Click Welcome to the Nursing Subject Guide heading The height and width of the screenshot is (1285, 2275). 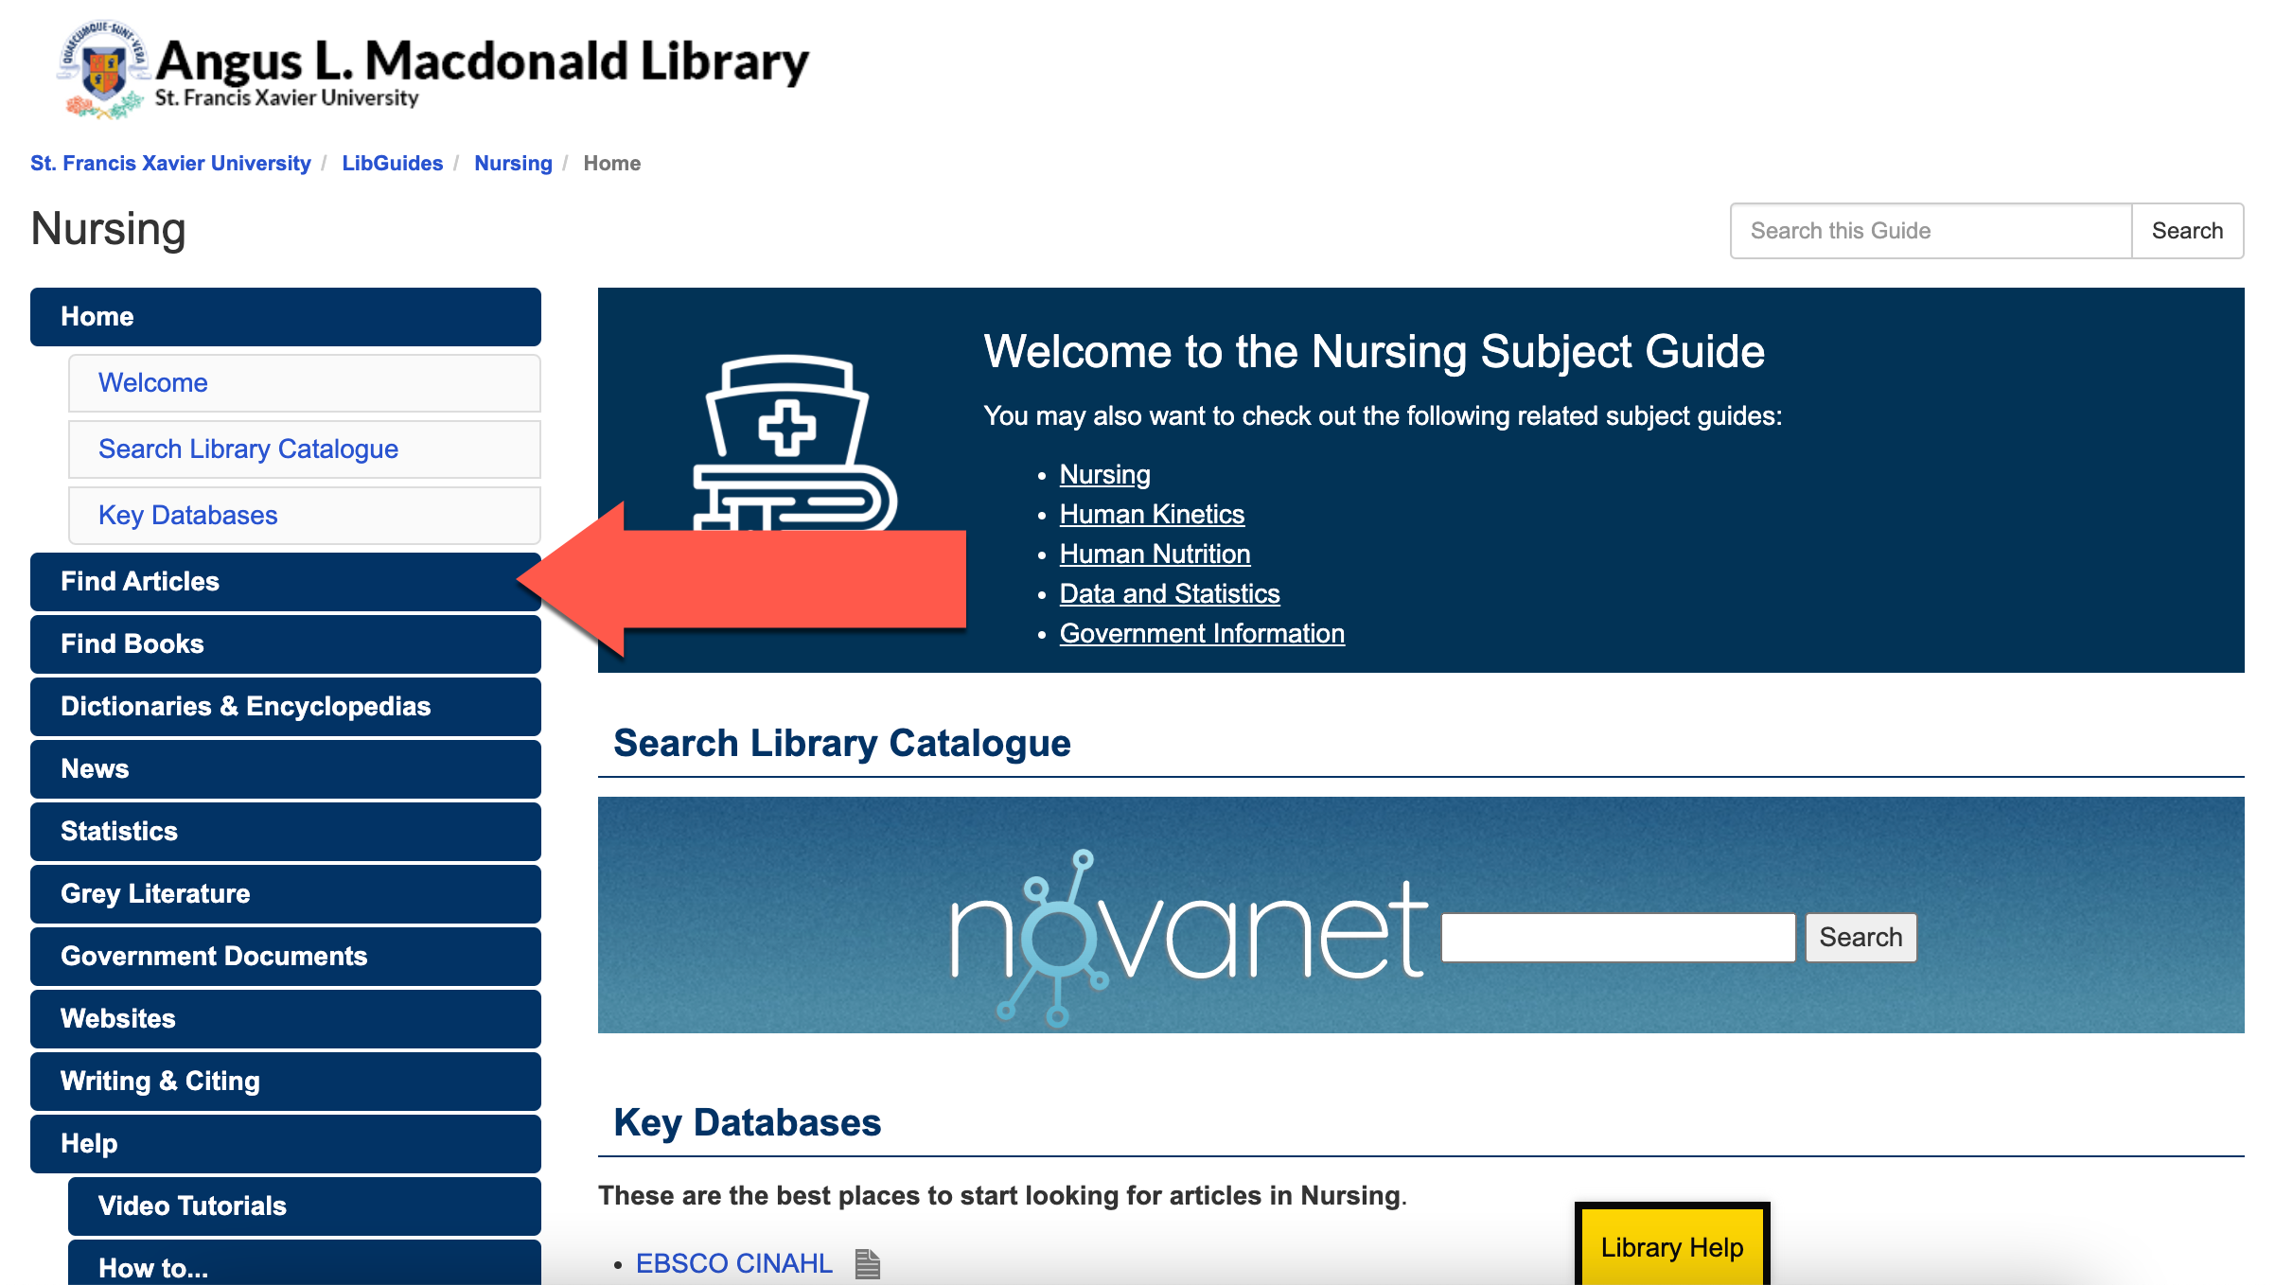[1374, 352]
